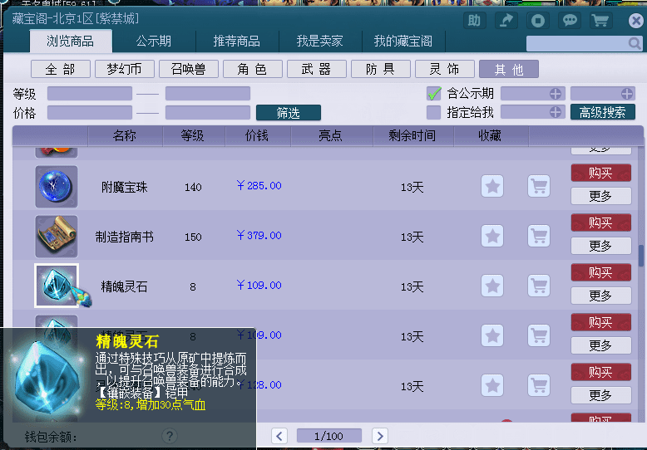Switch to the 公示期 tab

click(x=154, y=41)
